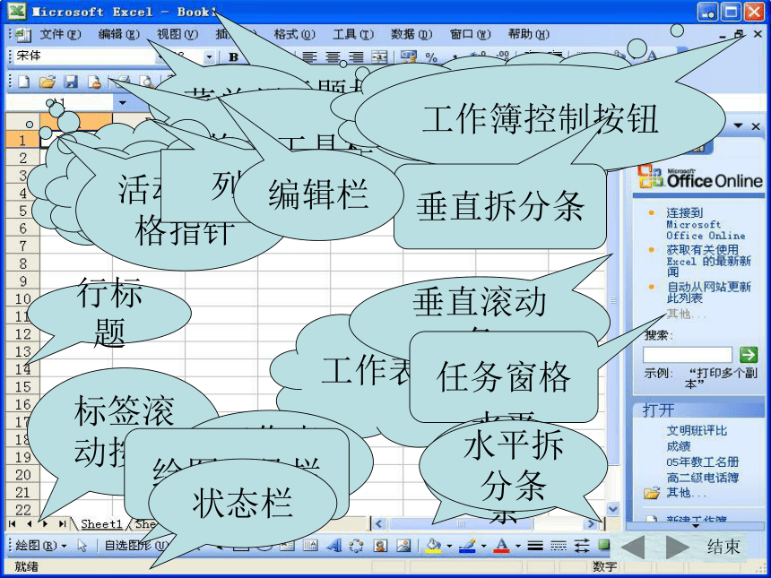Open recent file 高二级电话簿
Image resolution: width=771 pixels, height=578 pixels.
(702, 478)
